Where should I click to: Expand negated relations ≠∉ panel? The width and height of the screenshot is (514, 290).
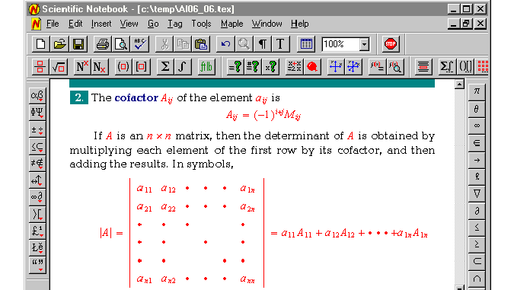(x=37, y=163)
